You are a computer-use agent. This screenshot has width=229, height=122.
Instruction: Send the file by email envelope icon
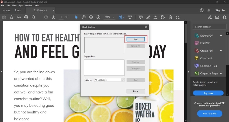coord(217,17)
